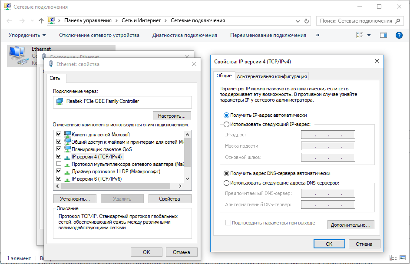Expand chevron after Сеть и Интернет breadcrumb

(165, 21)
